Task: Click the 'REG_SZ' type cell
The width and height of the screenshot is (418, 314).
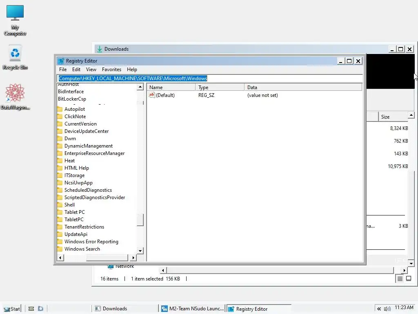Action: point(206,95)
